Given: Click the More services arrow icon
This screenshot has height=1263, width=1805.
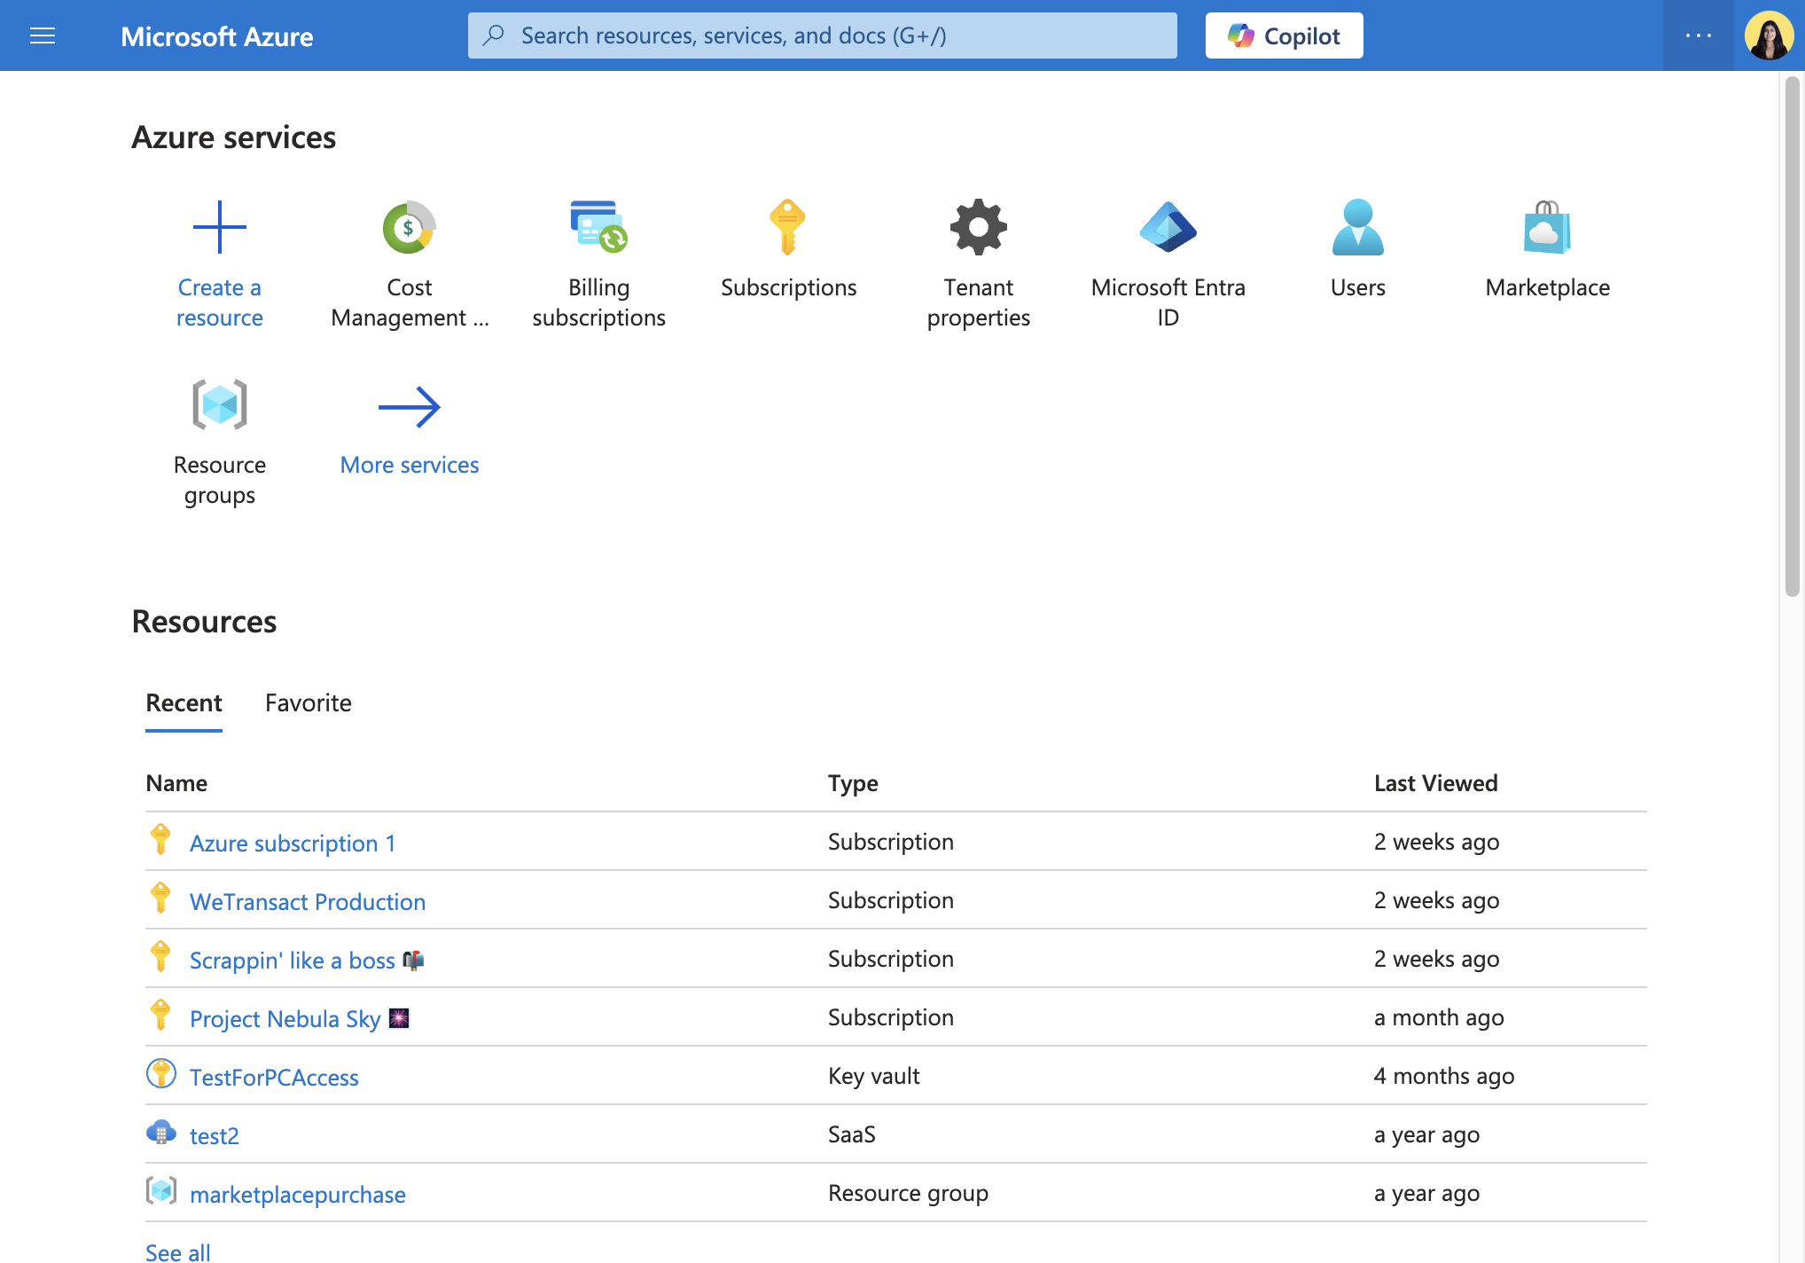Looking at the screenshot, I should click(x=409, y=407).
